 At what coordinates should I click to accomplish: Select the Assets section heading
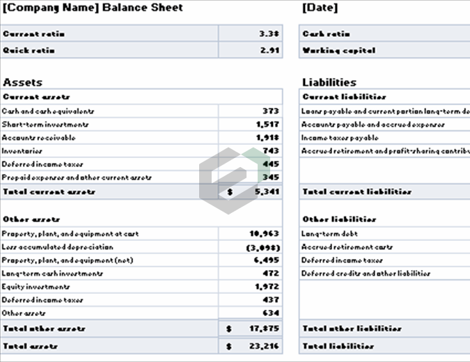[x=22, y=82]
